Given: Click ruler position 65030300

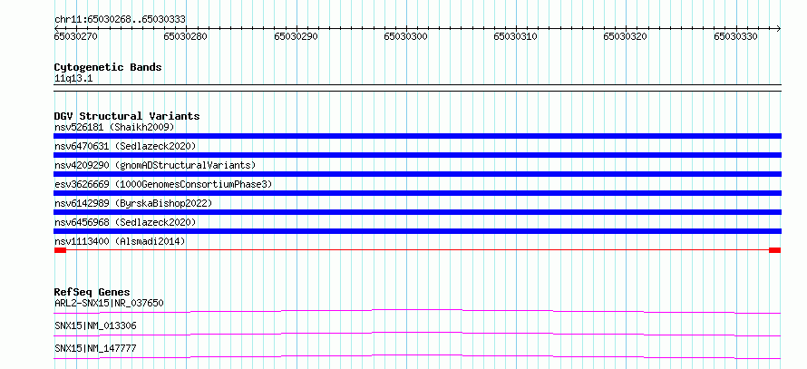Looking at the screenshot, I should click(406, 36).
